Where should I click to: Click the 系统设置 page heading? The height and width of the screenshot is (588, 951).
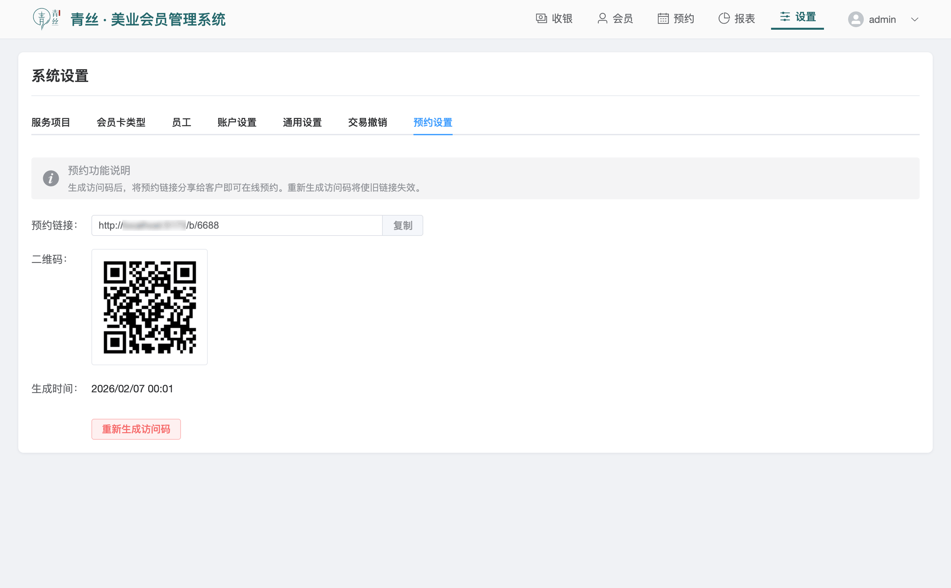60,76
